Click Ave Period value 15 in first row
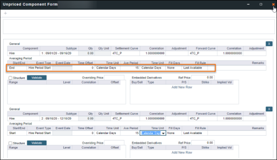 click(x=130, y=68)
